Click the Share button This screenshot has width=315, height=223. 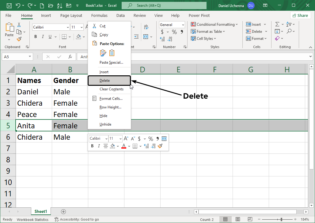point(300,15)
